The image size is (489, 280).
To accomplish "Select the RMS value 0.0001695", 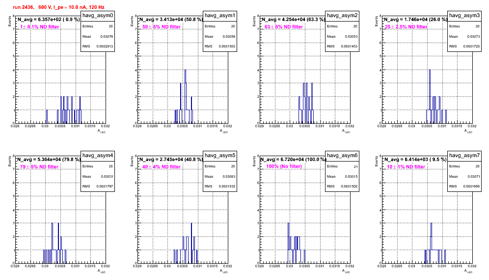I will point(471,187).
